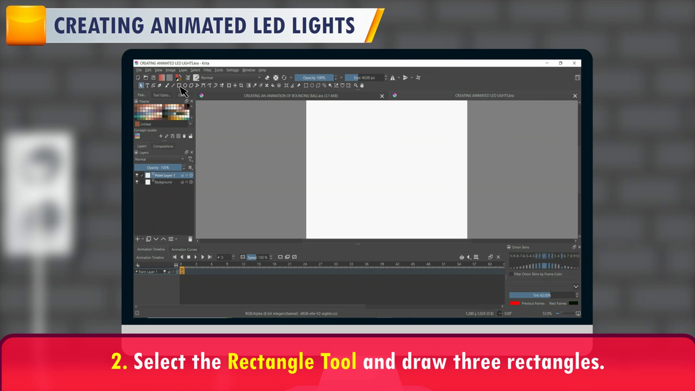Open timeline audio options dropdown
The width and height of the screenshot is (695, 391).
(x=469, y=257)
